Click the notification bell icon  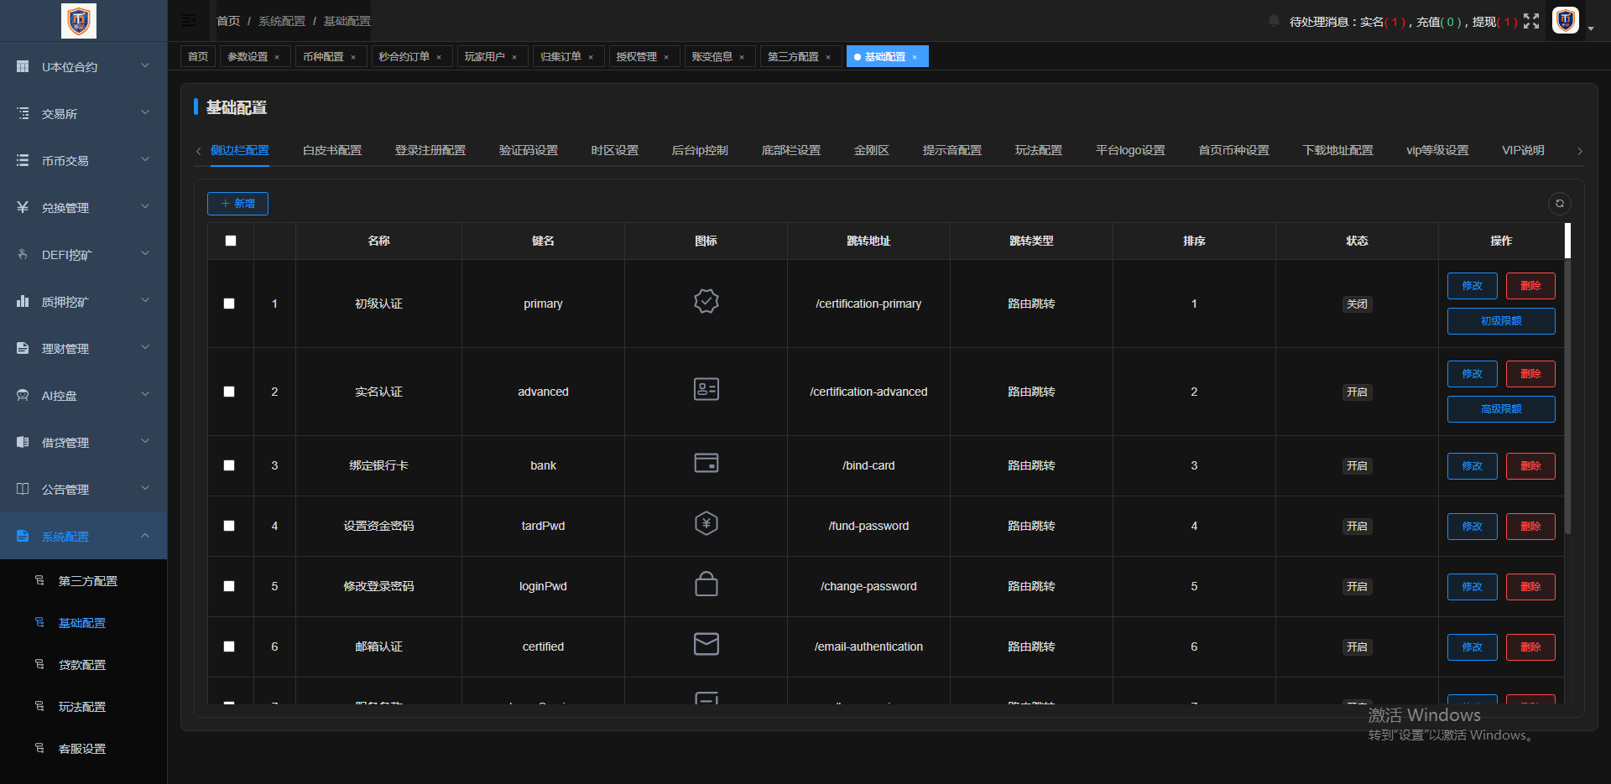[1274, 21]
